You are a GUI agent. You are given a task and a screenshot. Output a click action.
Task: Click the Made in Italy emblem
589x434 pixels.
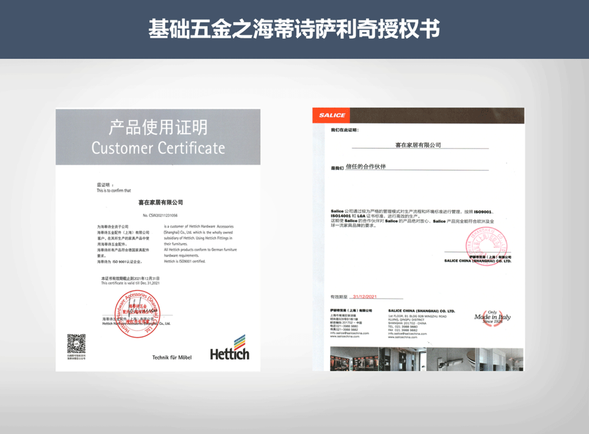pos(492,318)
